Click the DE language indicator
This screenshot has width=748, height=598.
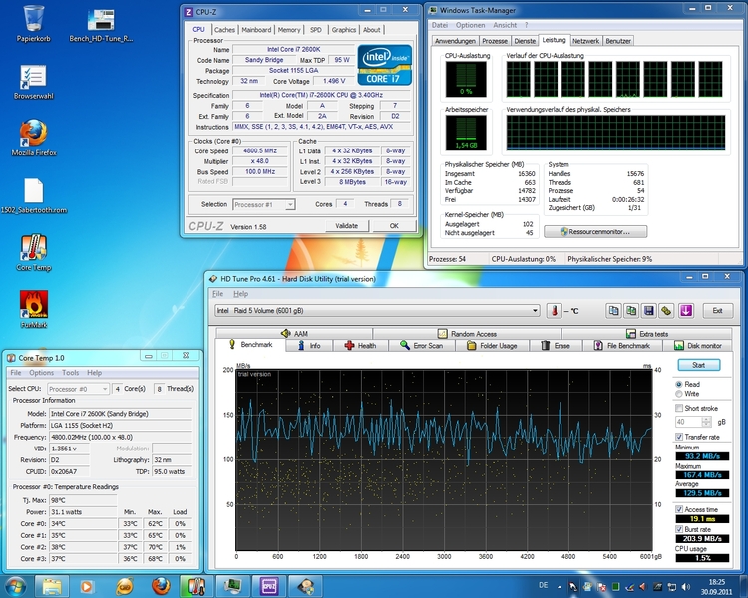pyautogui.click(x=543, y=585)
